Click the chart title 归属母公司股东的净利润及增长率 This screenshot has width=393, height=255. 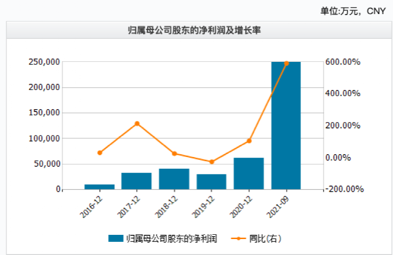pos(195,30)
